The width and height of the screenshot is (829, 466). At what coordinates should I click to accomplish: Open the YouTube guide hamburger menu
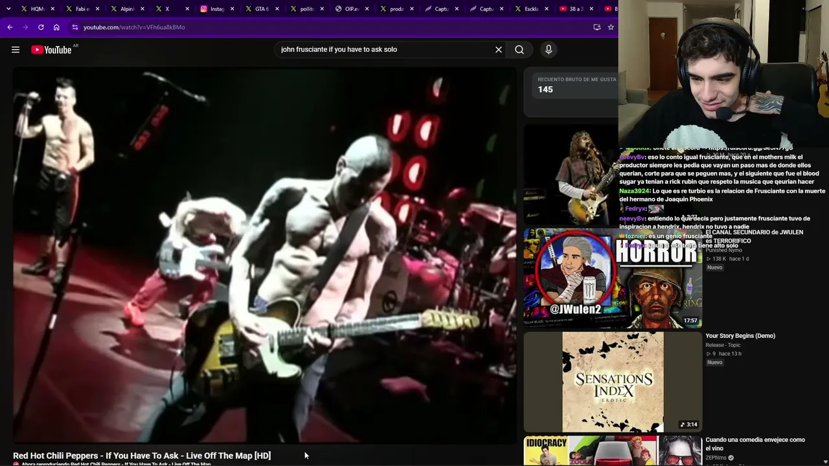click(16, 50)
